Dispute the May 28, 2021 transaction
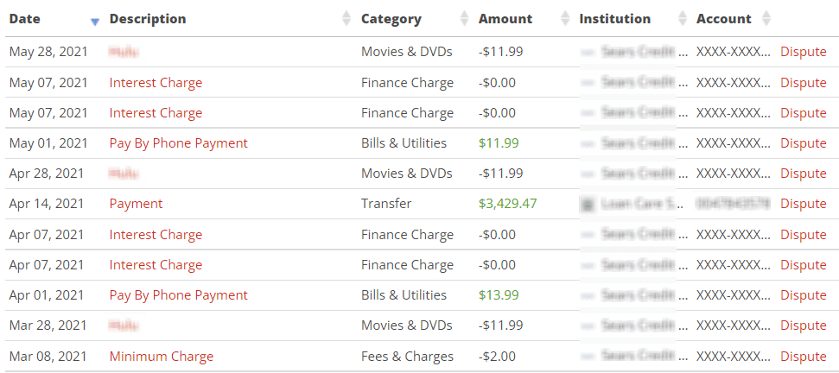This screenshot has height=373, width=839. click(x=803, y=52)
